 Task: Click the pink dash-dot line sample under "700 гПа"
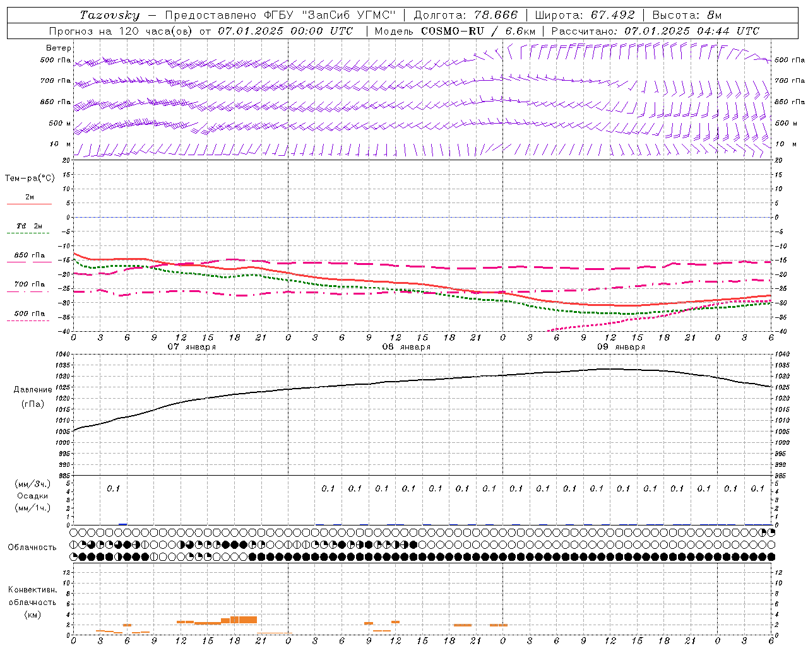pyautogui.click(x=28, y=291)
